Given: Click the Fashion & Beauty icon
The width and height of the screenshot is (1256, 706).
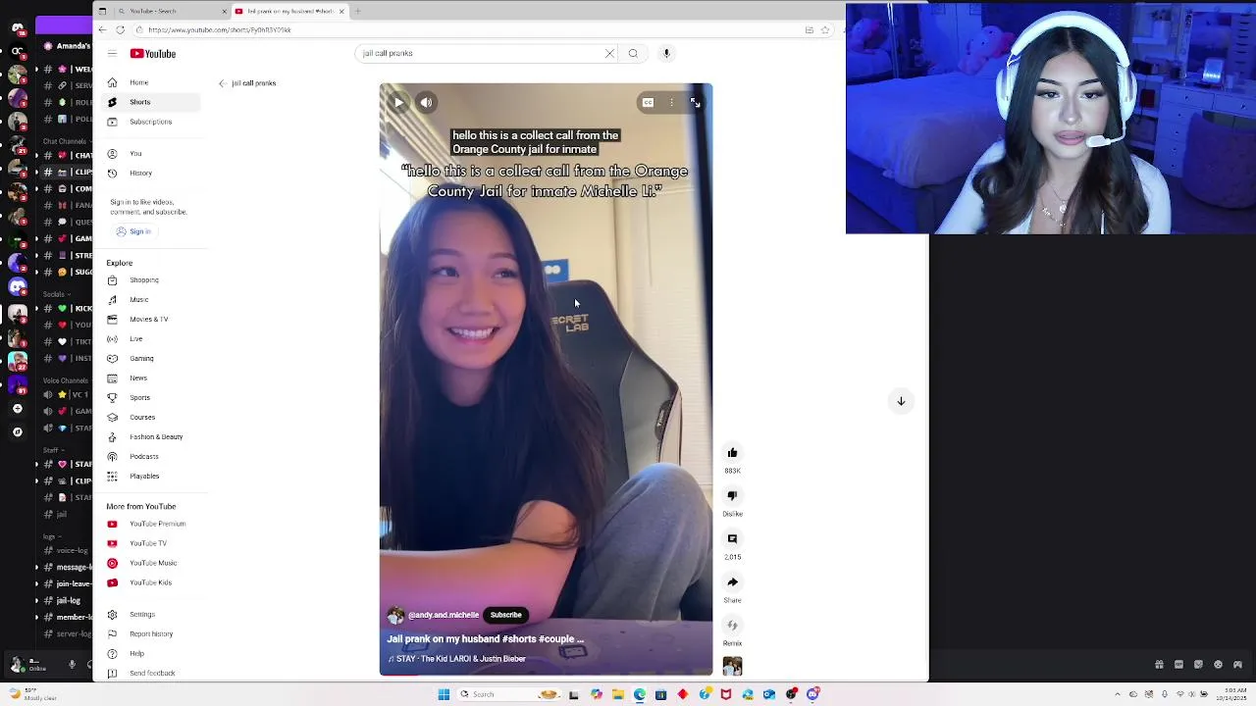Looking at the screenshot, I should click(x=112, y=437).
